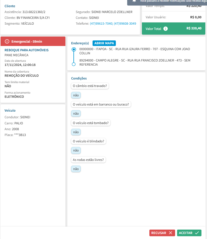Click the Segmento VEÍCULO value

tap(27, 24)
